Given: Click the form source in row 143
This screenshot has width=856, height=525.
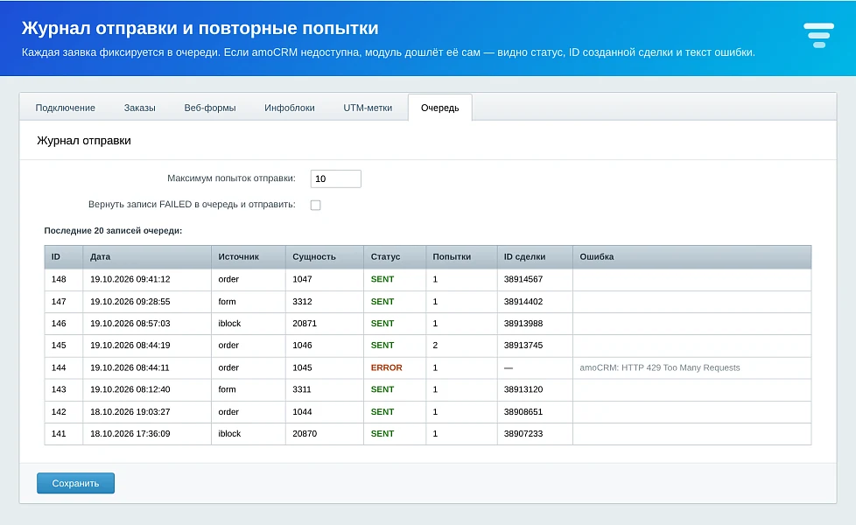Looking at the screenshot, I should click(227, 389).
